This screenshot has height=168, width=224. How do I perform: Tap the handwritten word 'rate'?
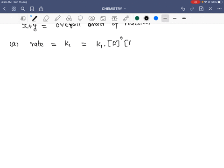(37, 44)
